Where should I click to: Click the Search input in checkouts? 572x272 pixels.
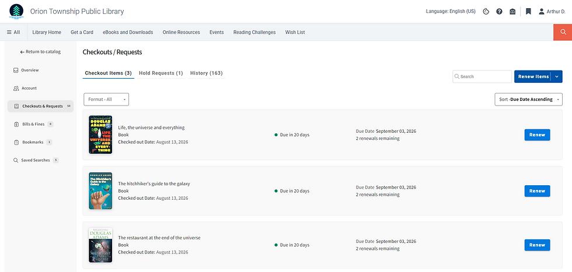pos(482,76)
